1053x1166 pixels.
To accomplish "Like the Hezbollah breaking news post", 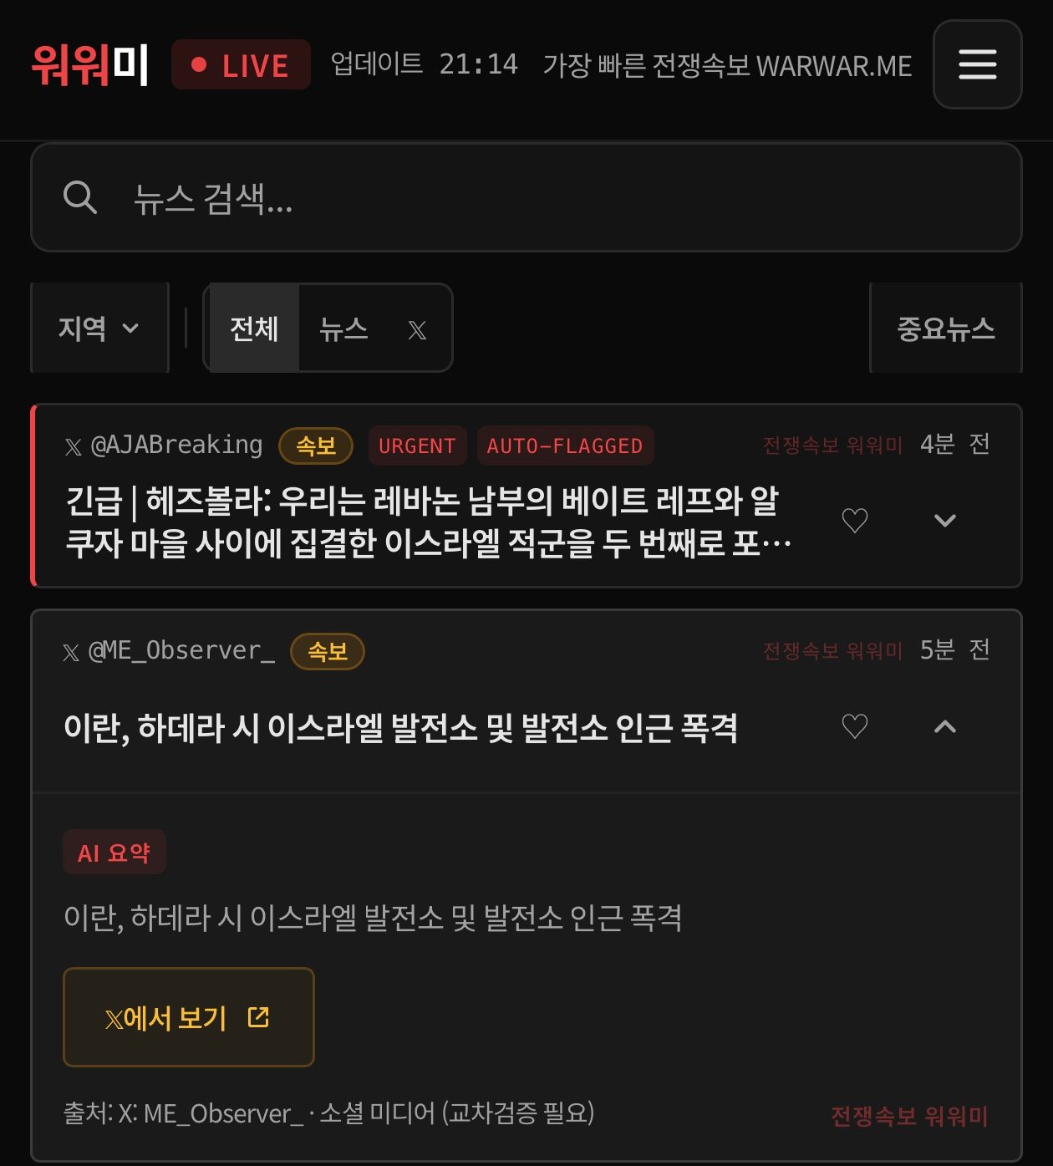I will 854,521.
